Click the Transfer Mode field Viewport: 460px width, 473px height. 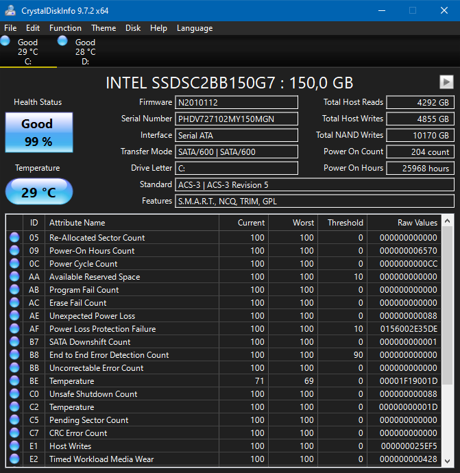coord(237,151)
